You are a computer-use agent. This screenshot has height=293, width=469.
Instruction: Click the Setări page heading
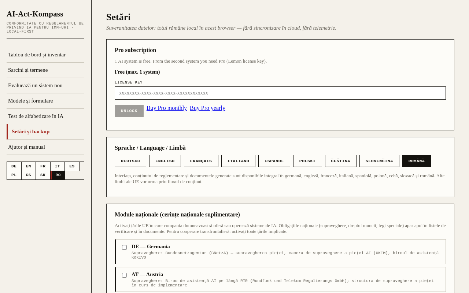tap(118, 17)
